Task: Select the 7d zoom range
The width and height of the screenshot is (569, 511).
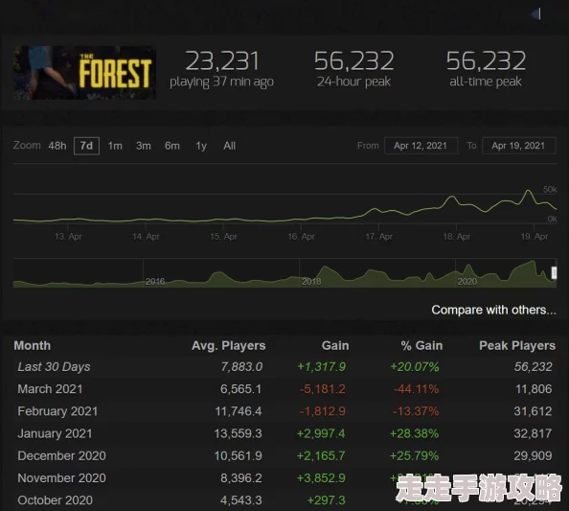Action: pyautogui.click(x=86, y=146)
